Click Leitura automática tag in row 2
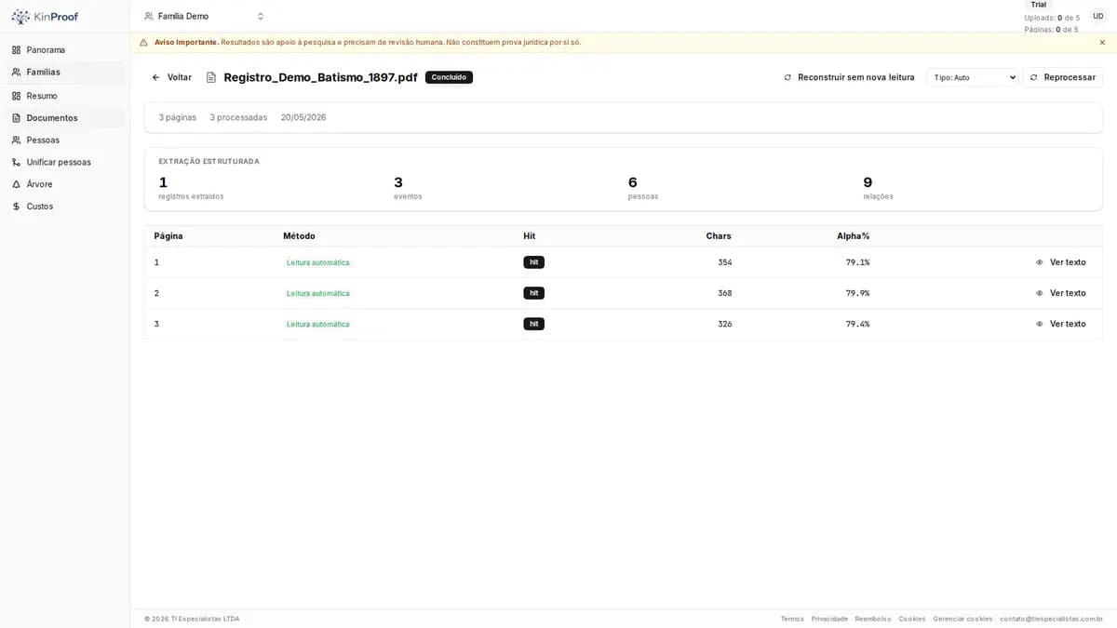Screen dimensions: 1117x628 [318, 293]
